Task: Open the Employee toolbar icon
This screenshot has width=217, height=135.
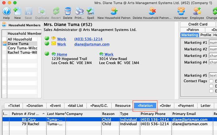Action: (x=197, y=11)
